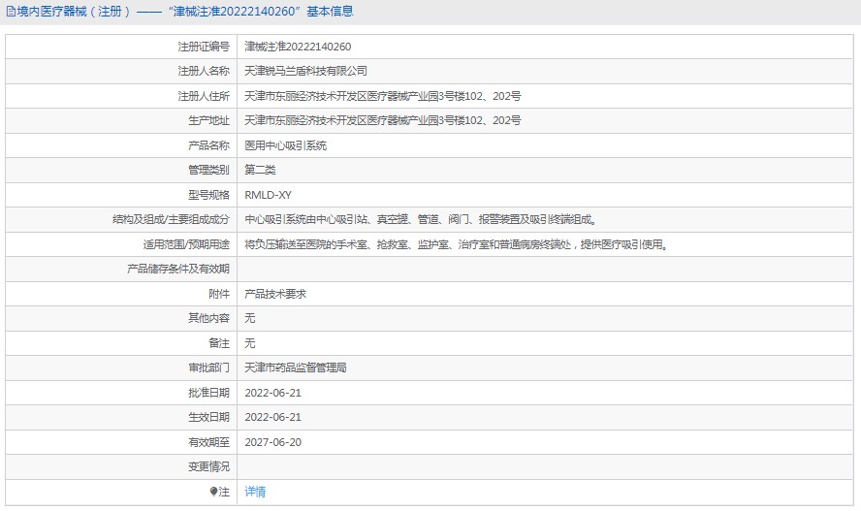
Task: Click the 其他内容 label
Action: (208, 318)
